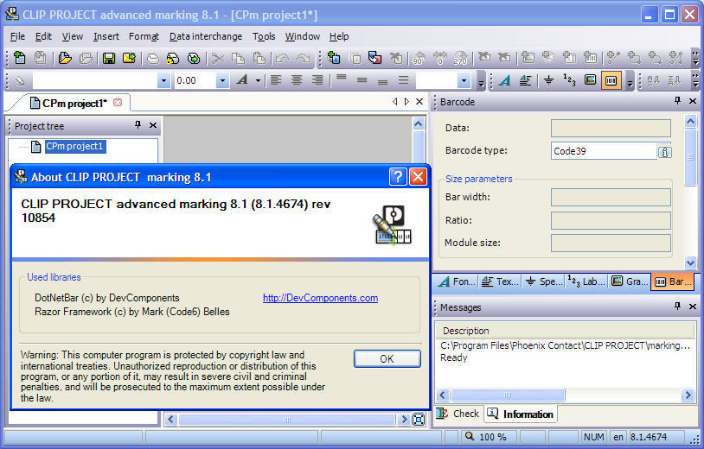The height and width of the screenshot is (449, 704).
Task: Click the Barcode panel scroll down arrow
Action: pyautogui.click(x=690, y=262)
